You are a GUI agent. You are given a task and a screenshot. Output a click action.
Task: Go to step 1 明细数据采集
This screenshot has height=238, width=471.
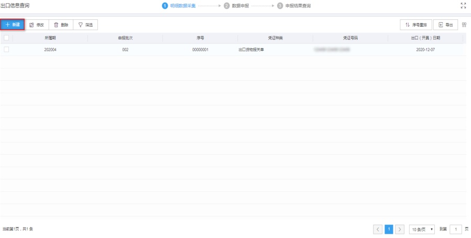click(x=179, y=6)
